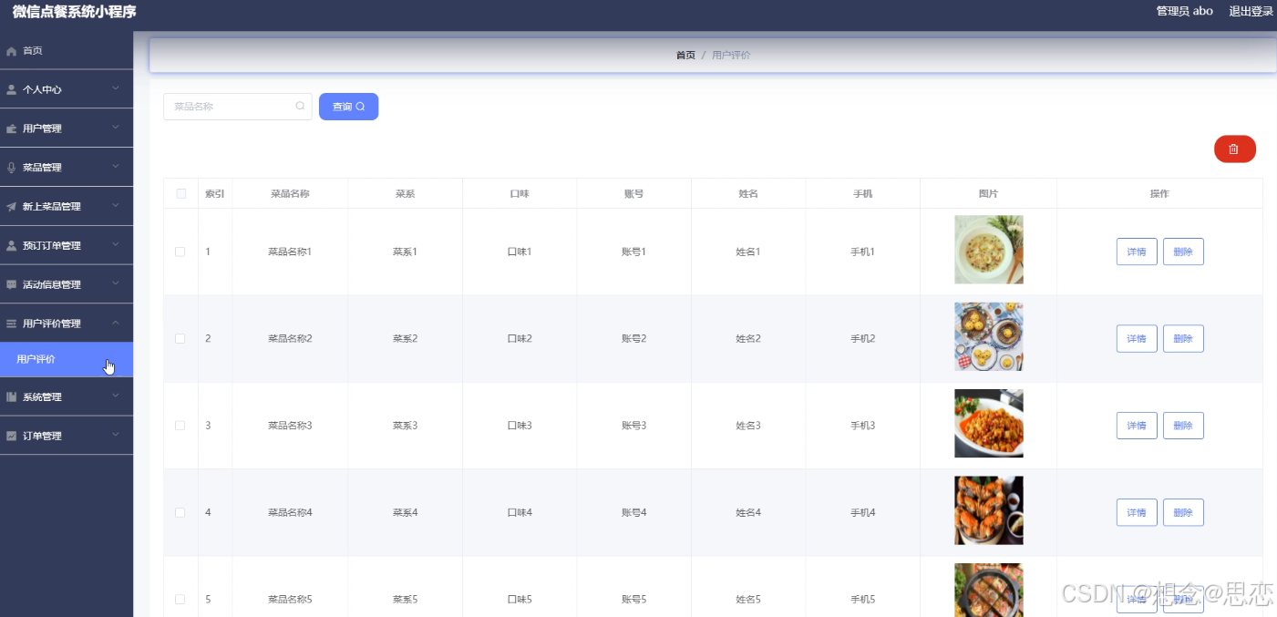Click the red trash bulk-delete button
The height and width of the screenshot is (617, 1277).
(1234, 149)
